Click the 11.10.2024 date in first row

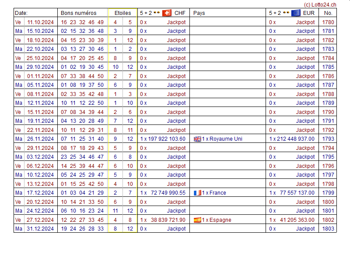[x=40, y=22]
